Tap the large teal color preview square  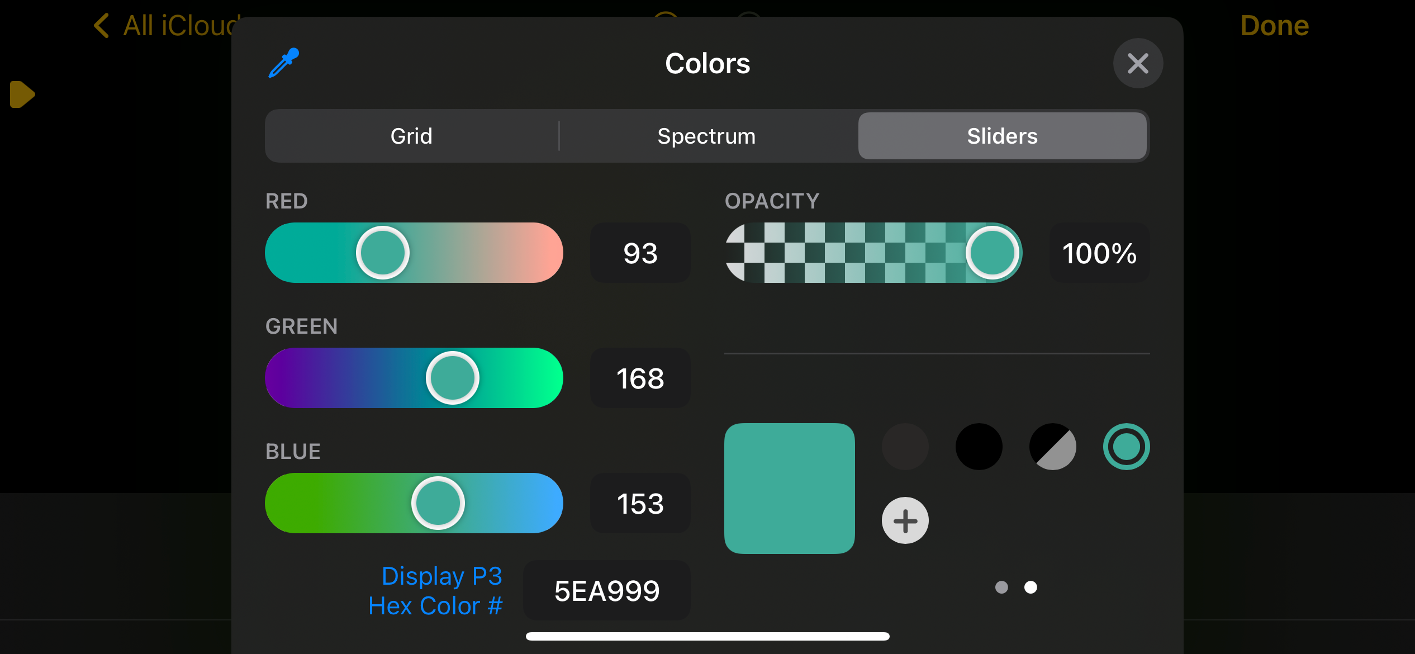(x=790, y=489)
